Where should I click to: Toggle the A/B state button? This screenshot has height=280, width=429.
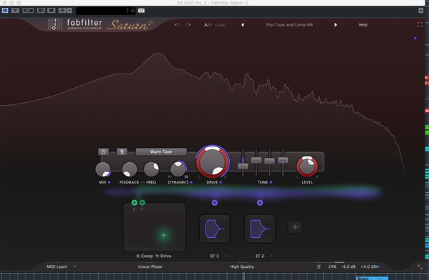coord(208,24)
